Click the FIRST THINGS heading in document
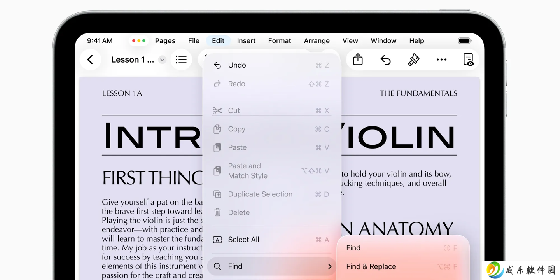 [152, 178]
